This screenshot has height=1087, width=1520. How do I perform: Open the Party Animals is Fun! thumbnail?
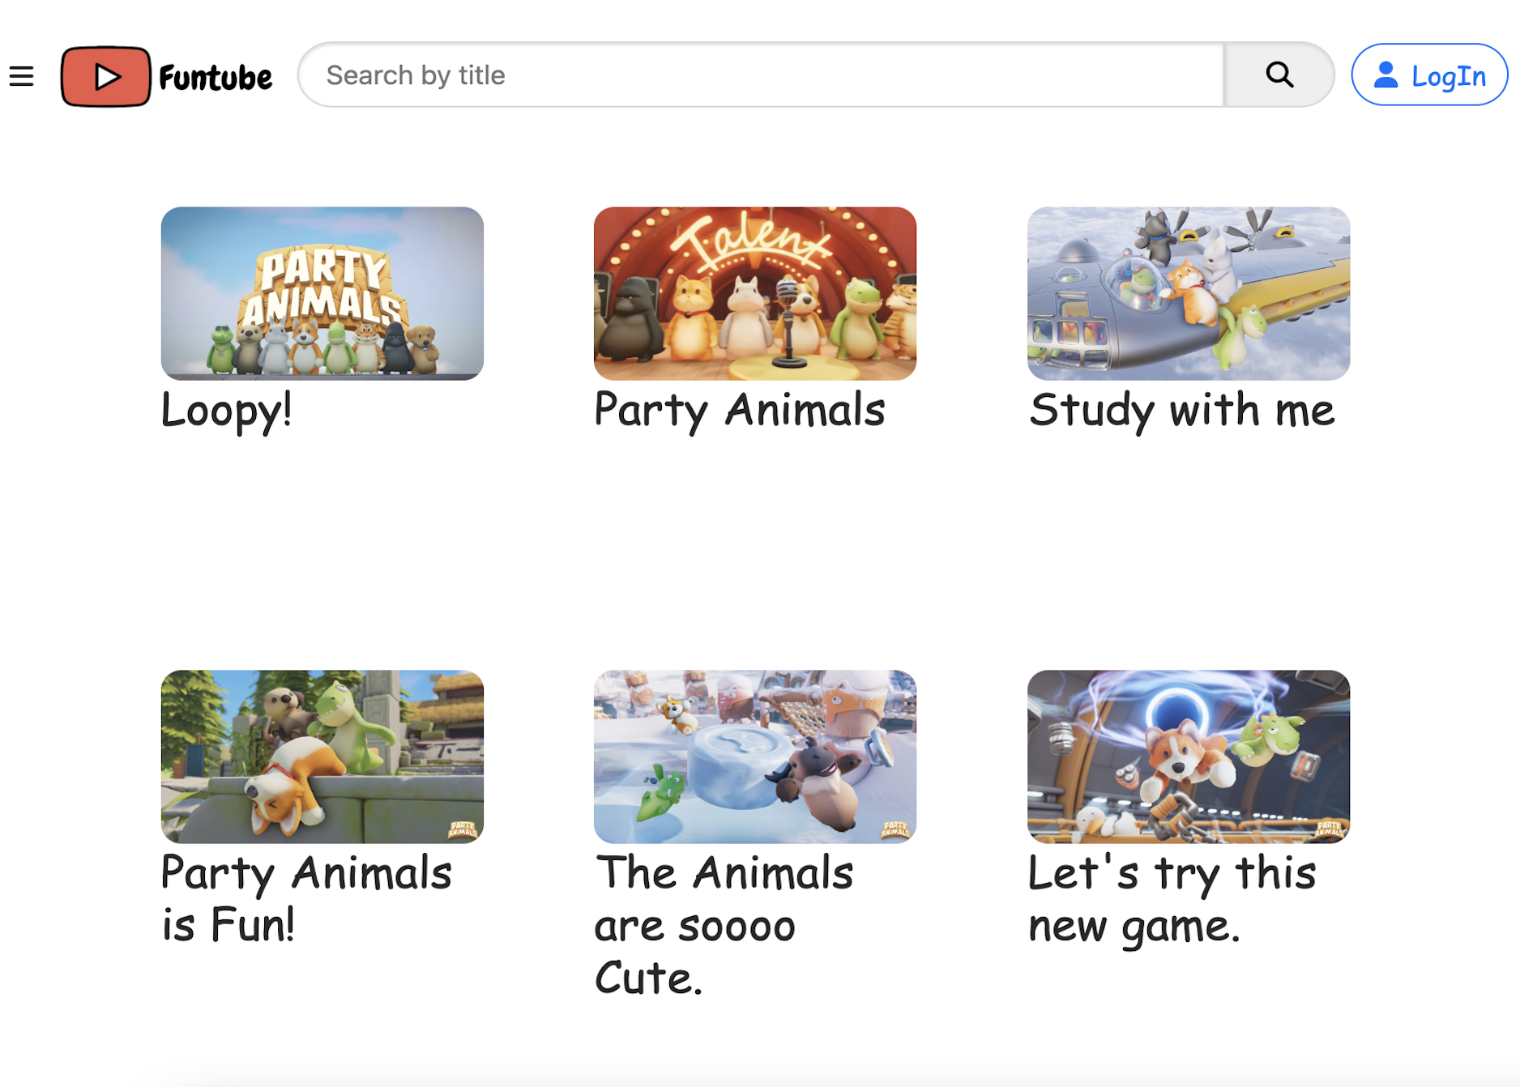pyautogui.click(x=322, y=757)
